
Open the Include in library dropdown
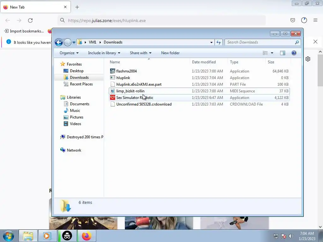(104, 53)
